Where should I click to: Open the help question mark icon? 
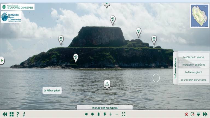tap(18, 114)
